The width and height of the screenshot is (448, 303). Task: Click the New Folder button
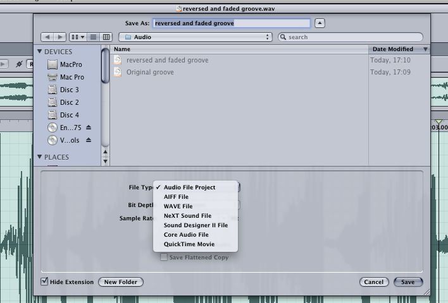(x=121, y=282)
